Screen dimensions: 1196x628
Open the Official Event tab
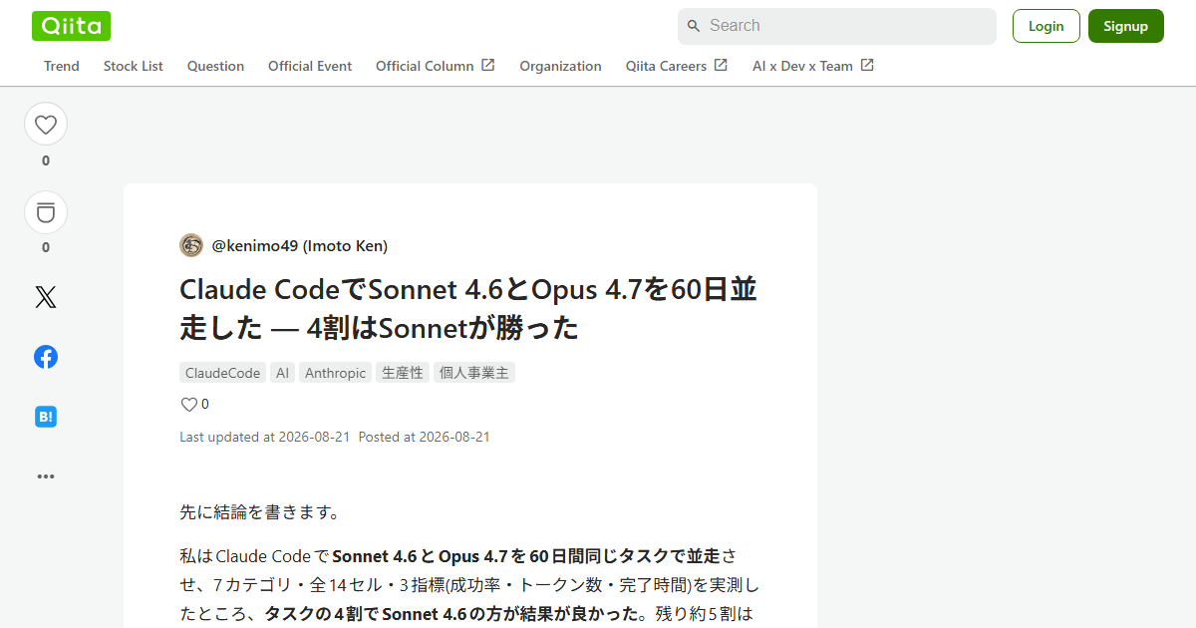click(x=310, y=66)
